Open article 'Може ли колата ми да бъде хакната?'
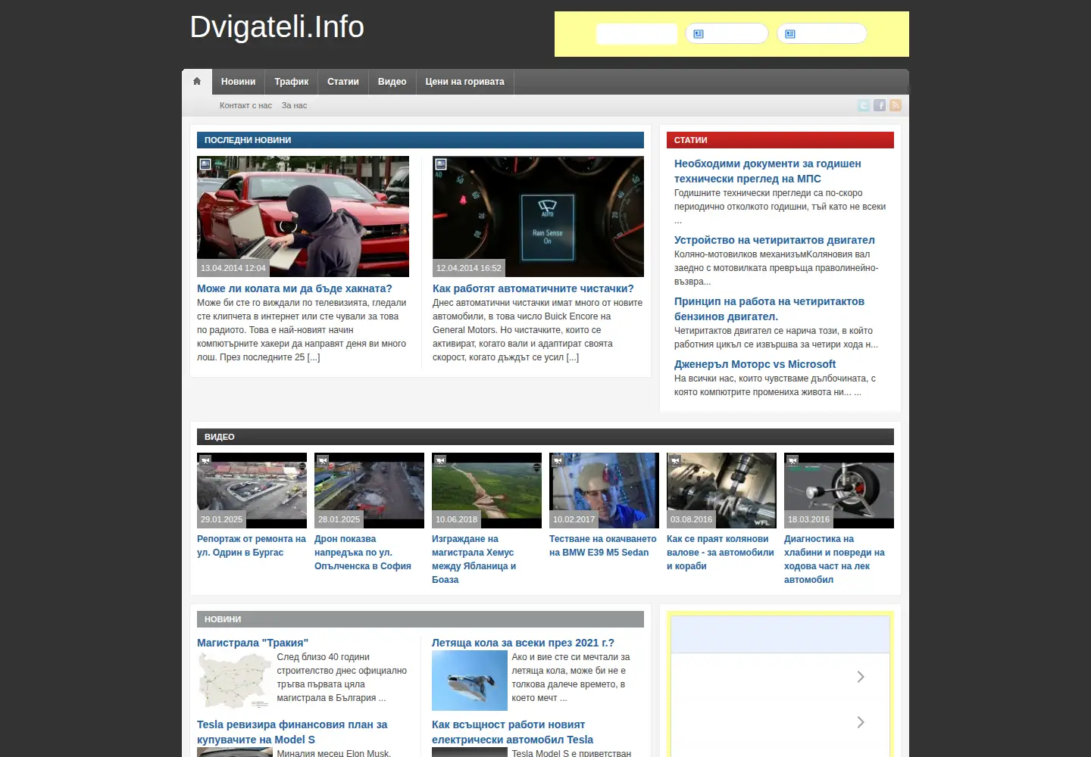Screen dimensions: 1091x757 tap(295, 288)
